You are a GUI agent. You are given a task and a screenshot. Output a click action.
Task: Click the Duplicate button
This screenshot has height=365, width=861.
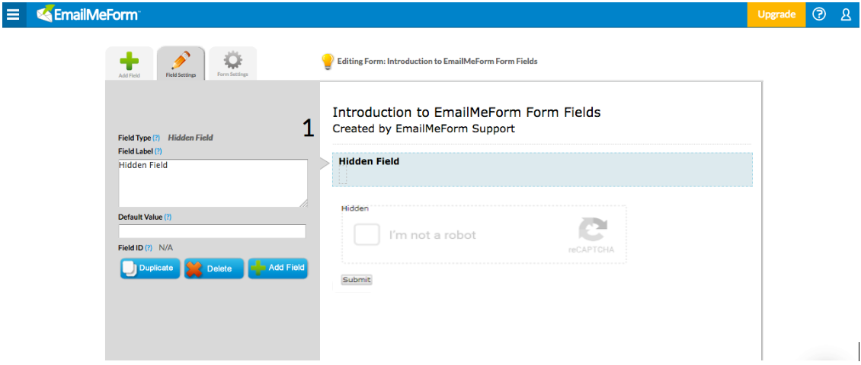150,268
